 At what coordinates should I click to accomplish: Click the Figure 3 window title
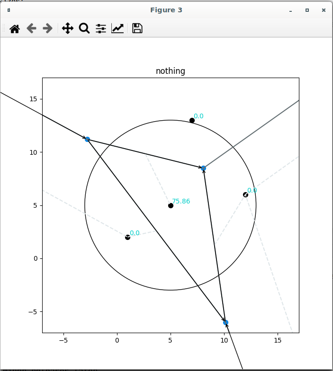click(166, 10)
